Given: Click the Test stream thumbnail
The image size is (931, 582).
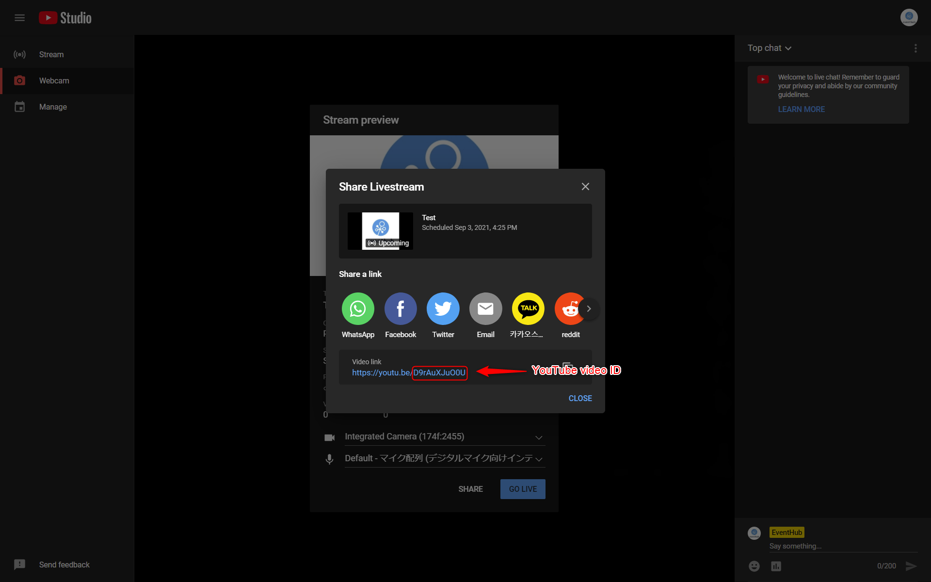Looking at the screenshot, I should click(380, 231).
